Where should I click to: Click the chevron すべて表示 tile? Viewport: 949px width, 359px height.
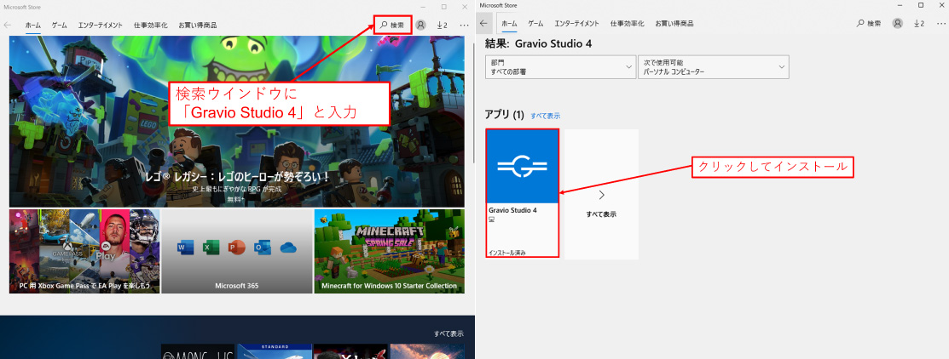tap(601, 194)
